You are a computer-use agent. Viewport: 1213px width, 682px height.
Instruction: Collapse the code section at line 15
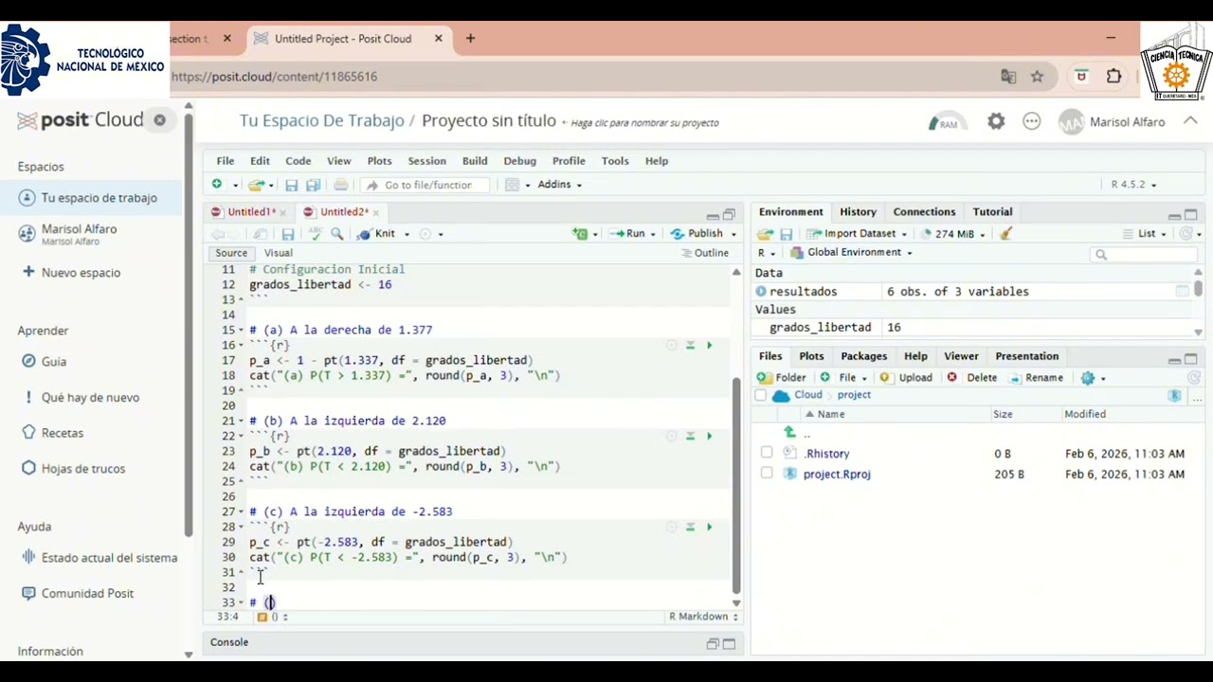[241, 331]
